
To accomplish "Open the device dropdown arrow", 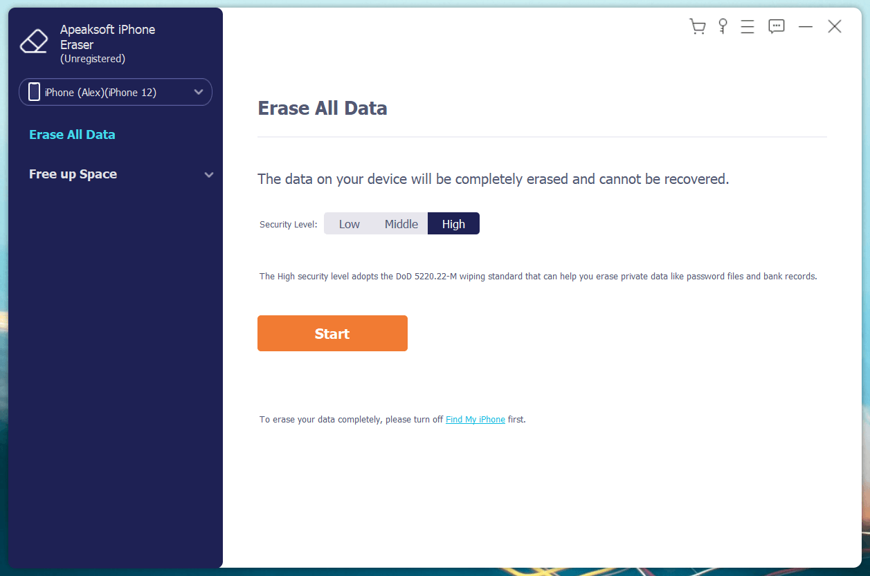I will pyautogui.click(x=199, y=92).
